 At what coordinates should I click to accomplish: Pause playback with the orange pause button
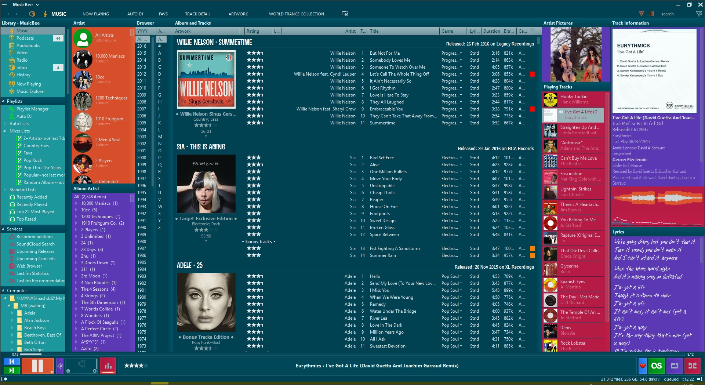(x=37, y=366)
